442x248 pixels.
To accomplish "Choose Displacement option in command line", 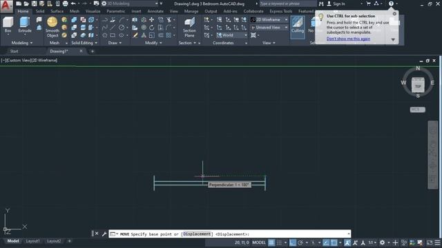I will pos(197,234).
